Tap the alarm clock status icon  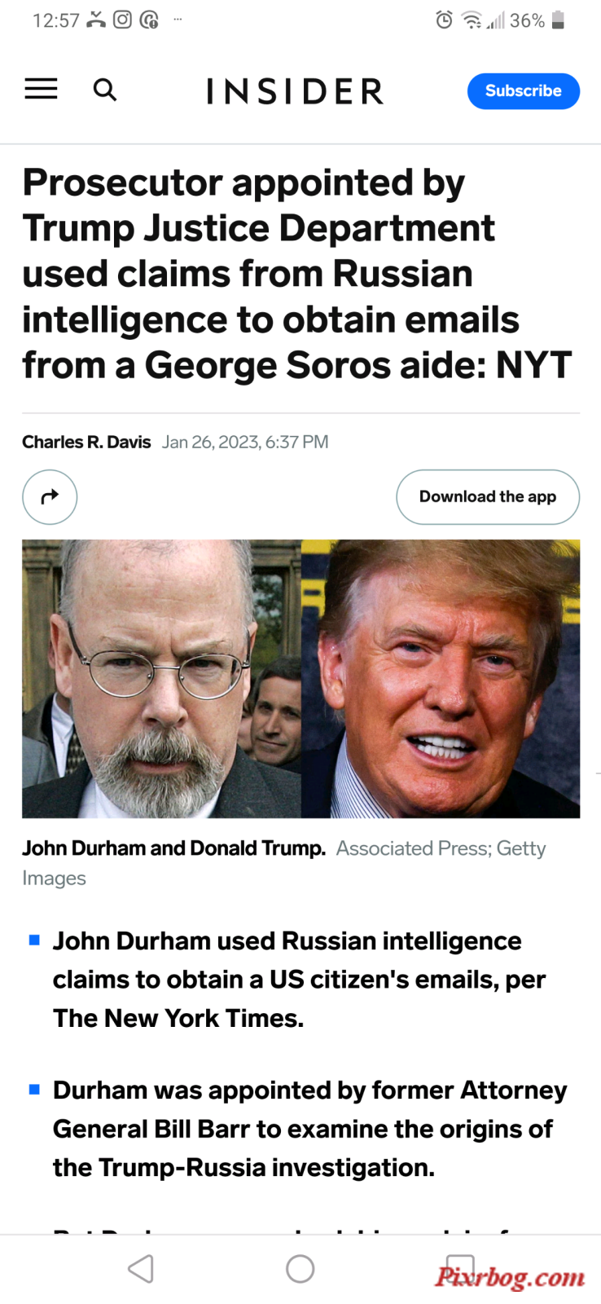click(444, 20)
